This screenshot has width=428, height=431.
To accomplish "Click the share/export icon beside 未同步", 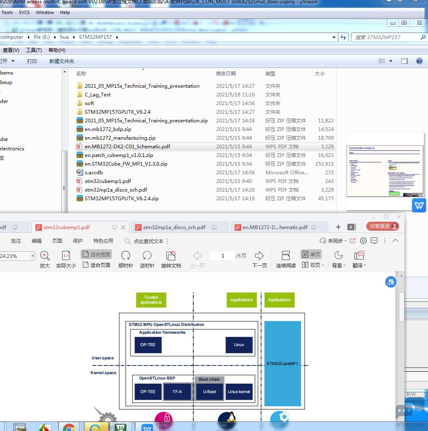I will coord(353,241).
